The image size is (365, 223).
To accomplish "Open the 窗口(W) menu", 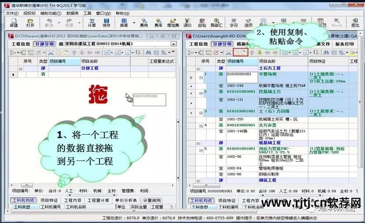I will pyautogui.click(x=103, y=13).
